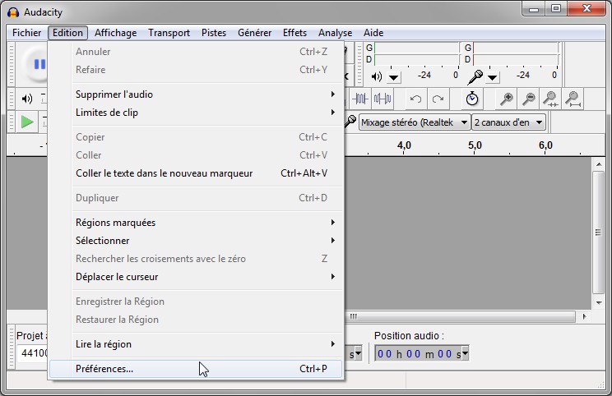The width and height of the screenshot is (612, 396).
Task: Click the Pause button
Action: pyautogui.click(x=37, y=64)
